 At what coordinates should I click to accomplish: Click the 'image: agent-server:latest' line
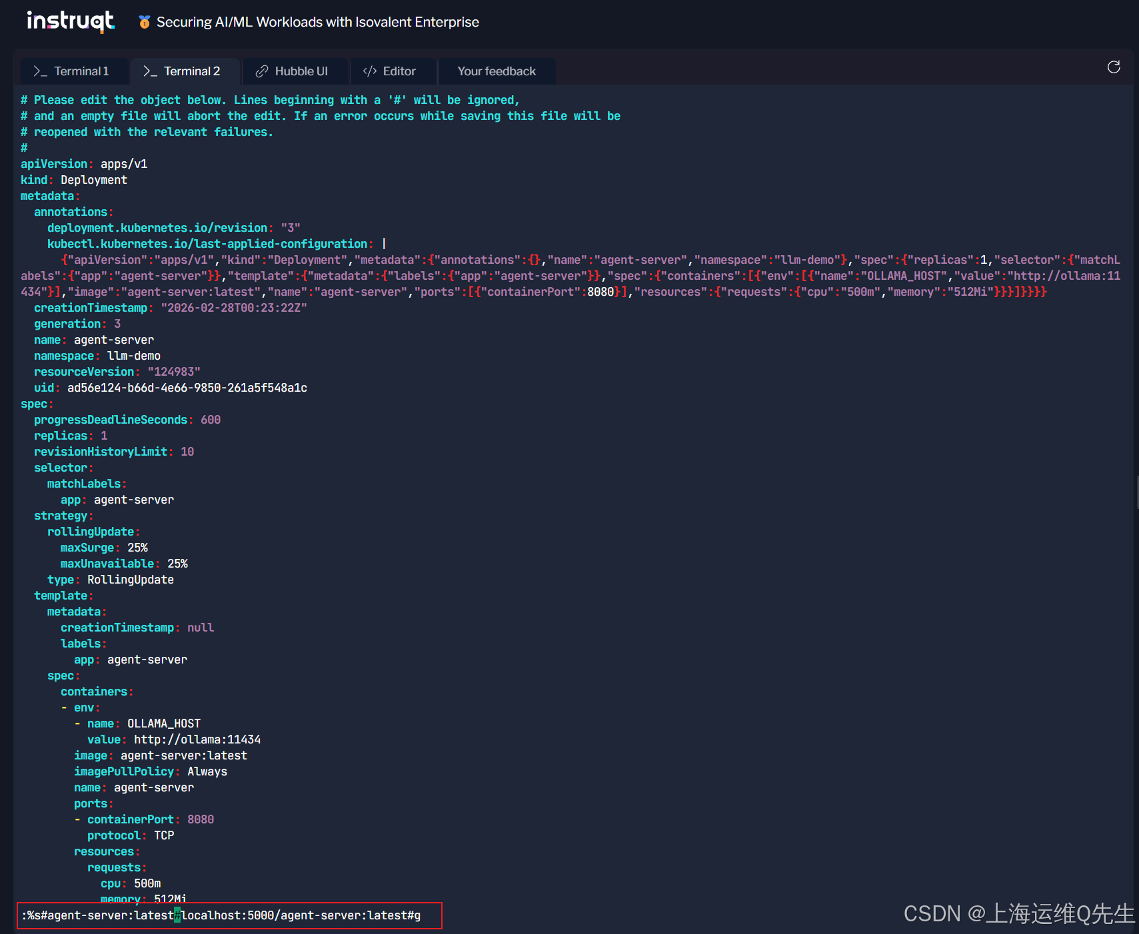pyautogui.click(x=161, y=755)
